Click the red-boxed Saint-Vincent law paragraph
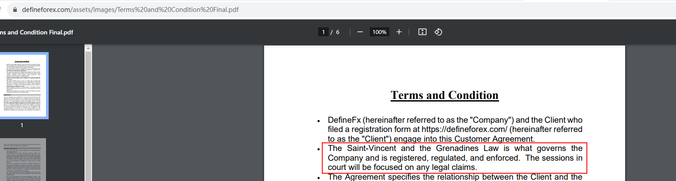Image resolution: width=676 pixels, height=181 pixels. click(x=455, y=158)
